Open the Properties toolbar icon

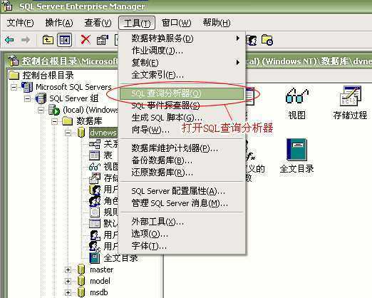click(103, 40)
